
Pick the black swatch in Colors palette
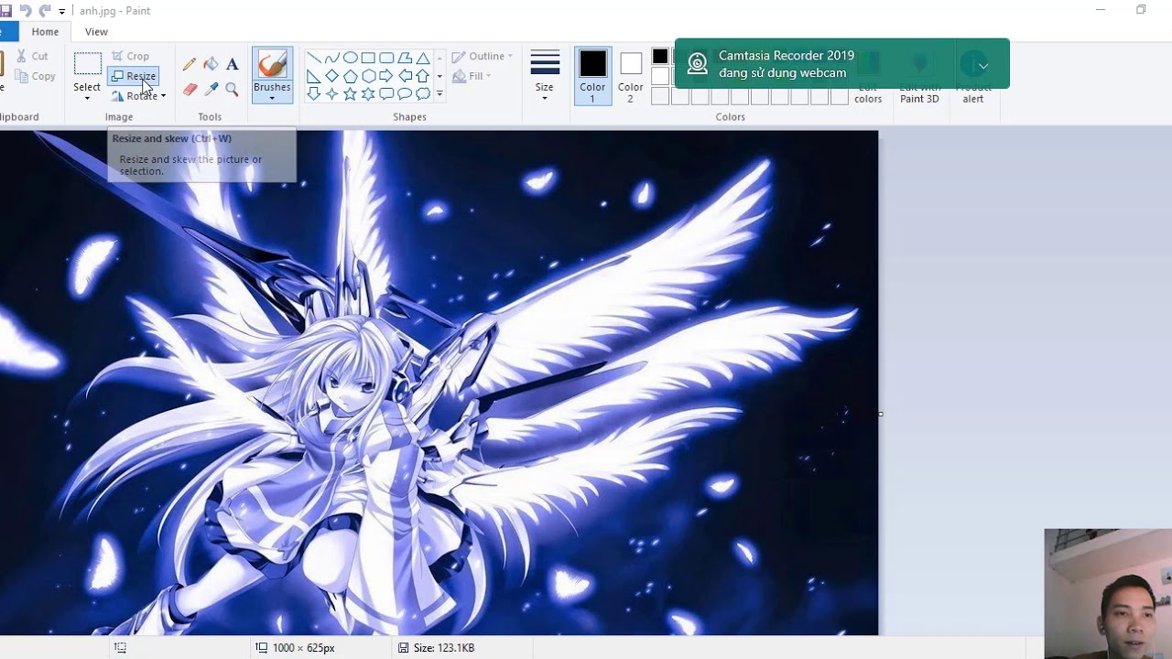660,57
